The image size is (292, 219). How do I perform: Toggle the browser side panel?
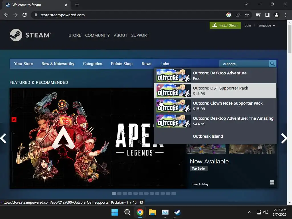[267, 15]
